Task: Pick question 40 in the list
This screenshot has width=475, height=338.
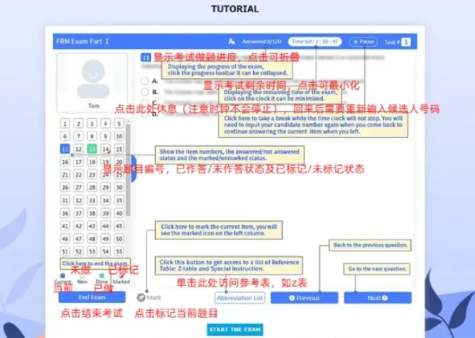Action: (x=119, y=213)
